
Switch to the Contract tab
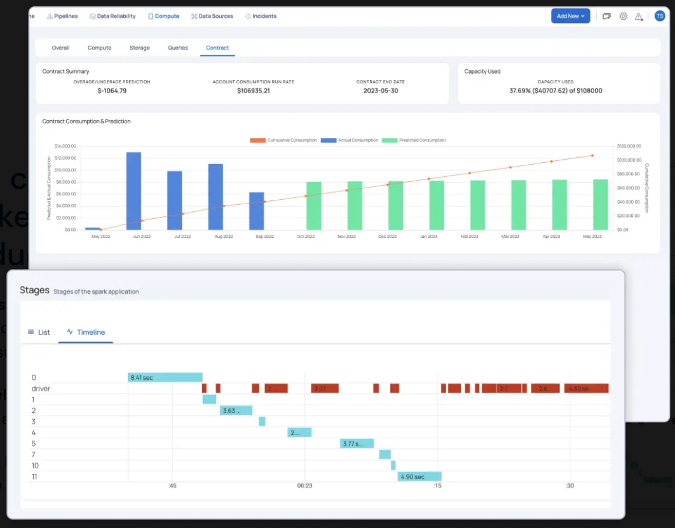tap(217, 47)
